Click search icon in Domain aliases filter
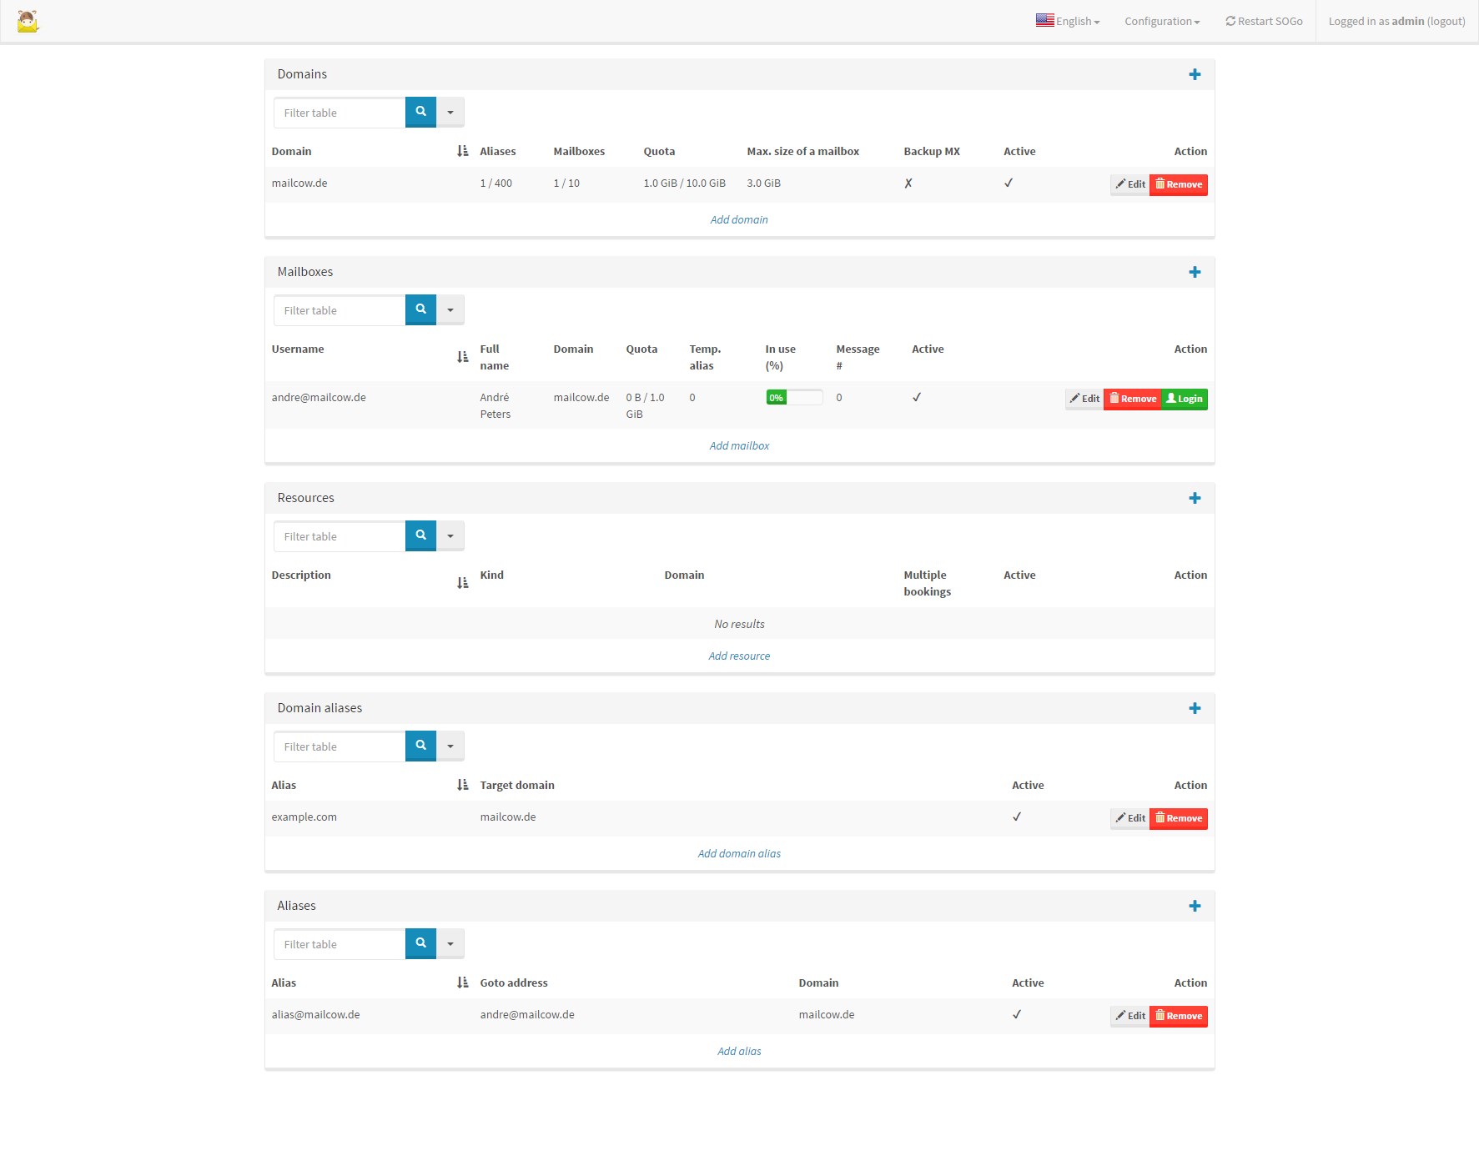The width and height of the screenshot is (1479, 1171). click(x=420, y=746)
